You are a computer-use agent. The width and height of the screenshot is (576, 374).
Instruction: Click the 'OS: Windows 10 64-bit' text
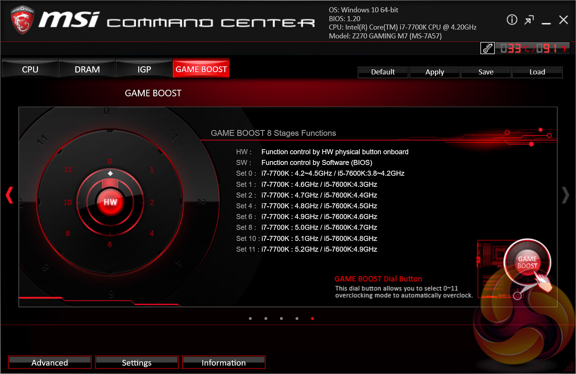click(364, 10)
